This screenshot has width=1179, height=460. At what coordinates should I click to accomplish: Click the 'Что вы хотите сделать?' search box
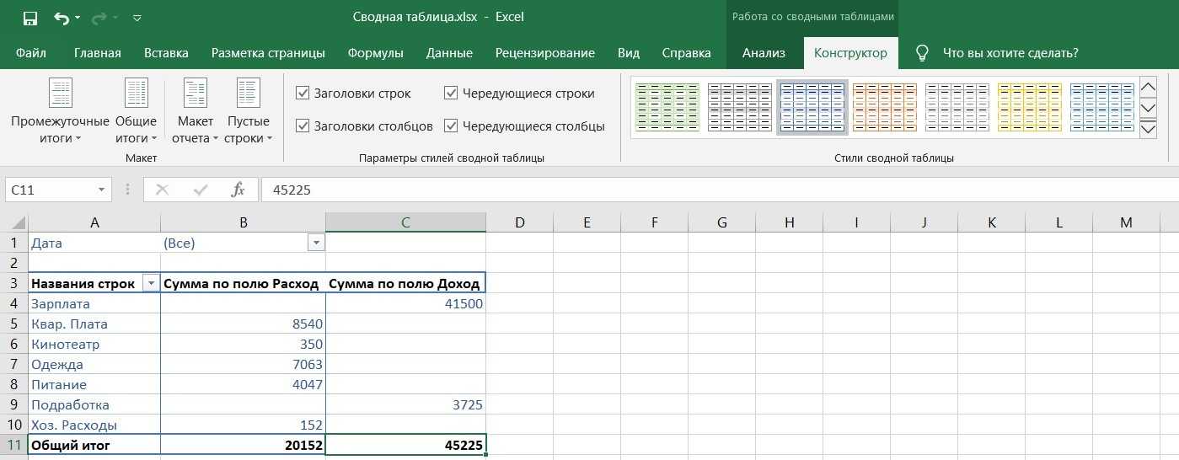click(x=1010, y=52)
